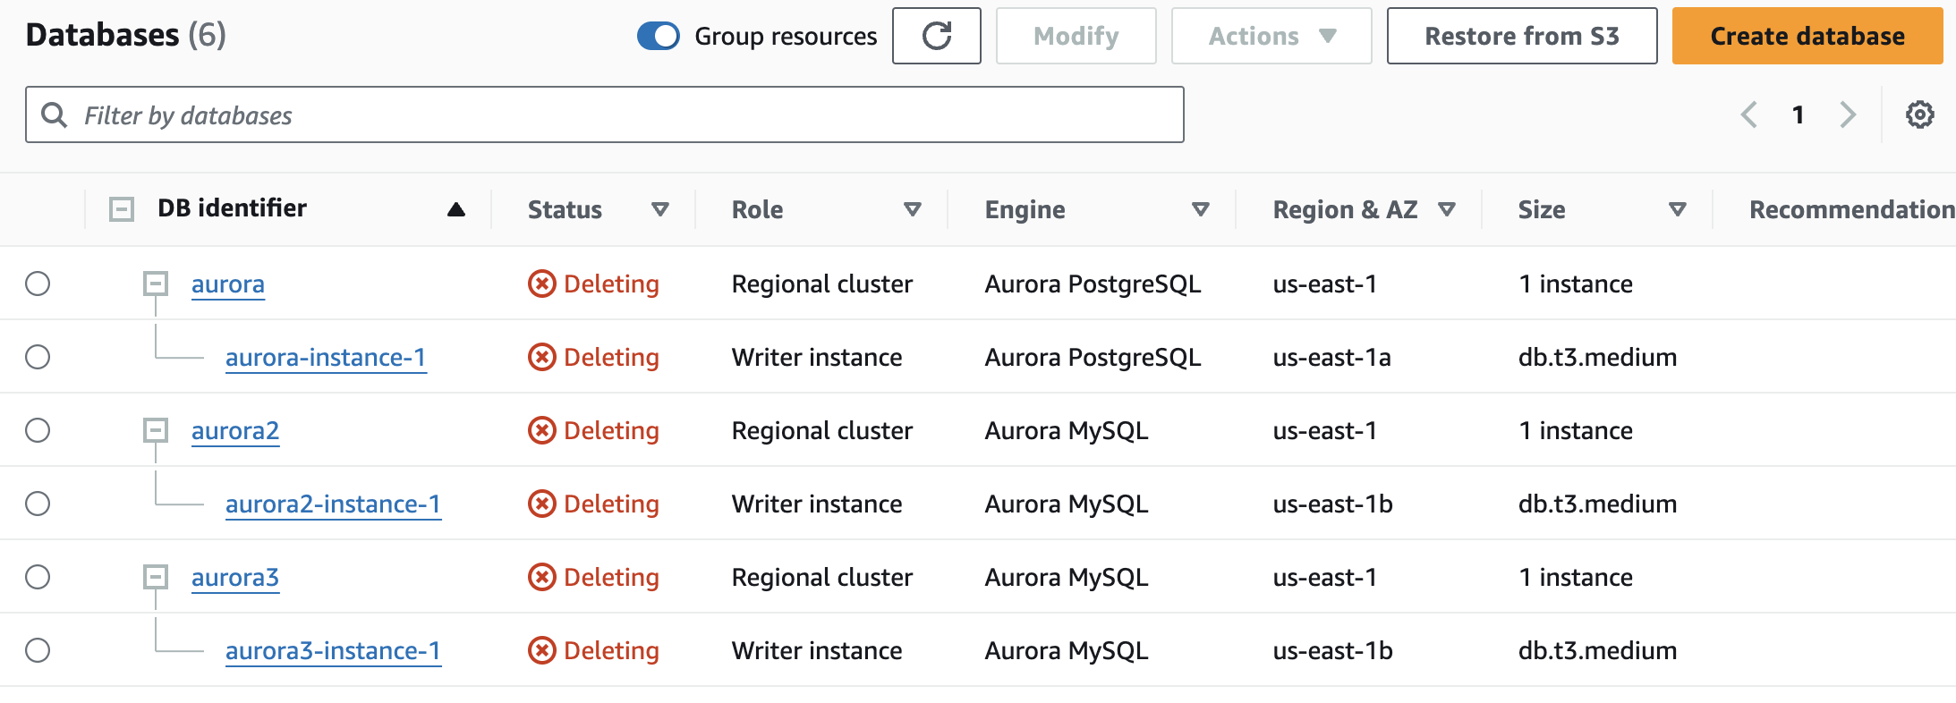The image size is (1956, 703).
Task: Click Deleting status icon for aurora2 cluster
Action: click(541, 430)
